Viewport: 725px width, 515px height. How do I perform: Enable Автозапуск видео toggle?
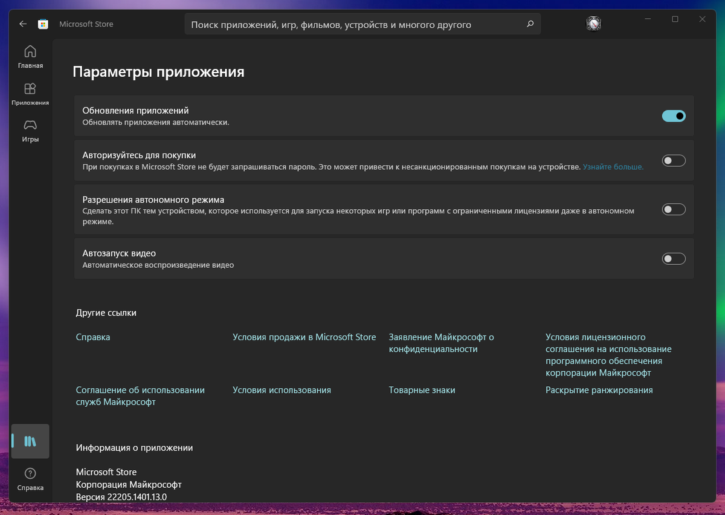coord(674,259)
